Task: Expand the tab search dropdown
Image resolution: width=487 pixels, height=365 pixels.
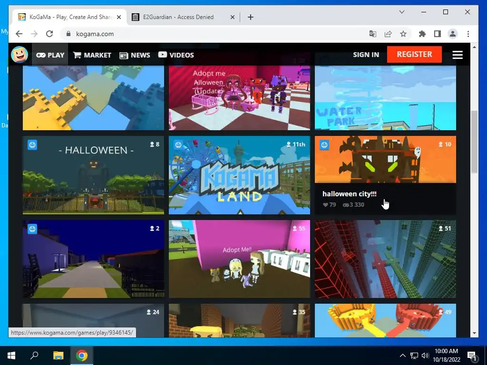Action: (401, 12)
